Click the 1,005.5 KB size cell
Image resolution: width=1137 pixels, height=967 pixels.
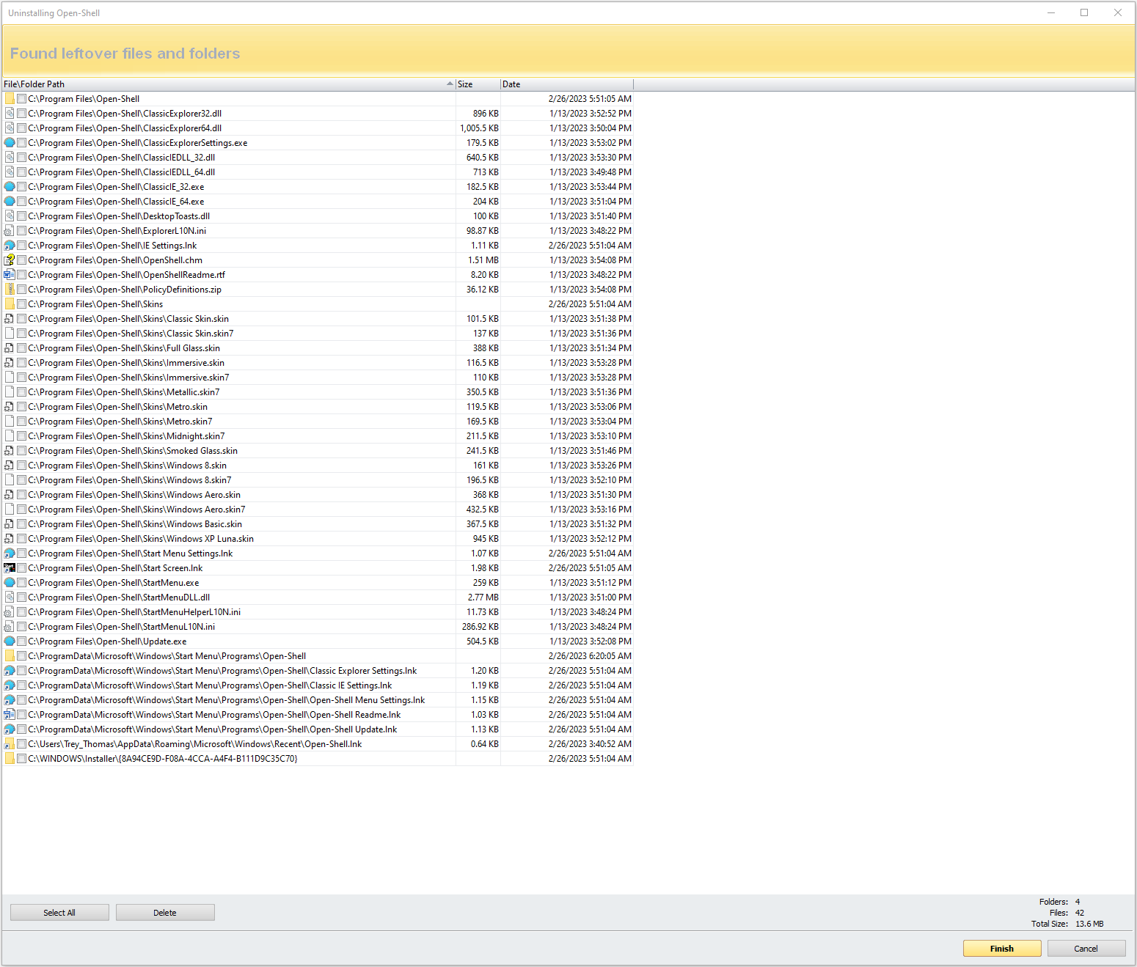pyautogui.click(x=480, y=128)
